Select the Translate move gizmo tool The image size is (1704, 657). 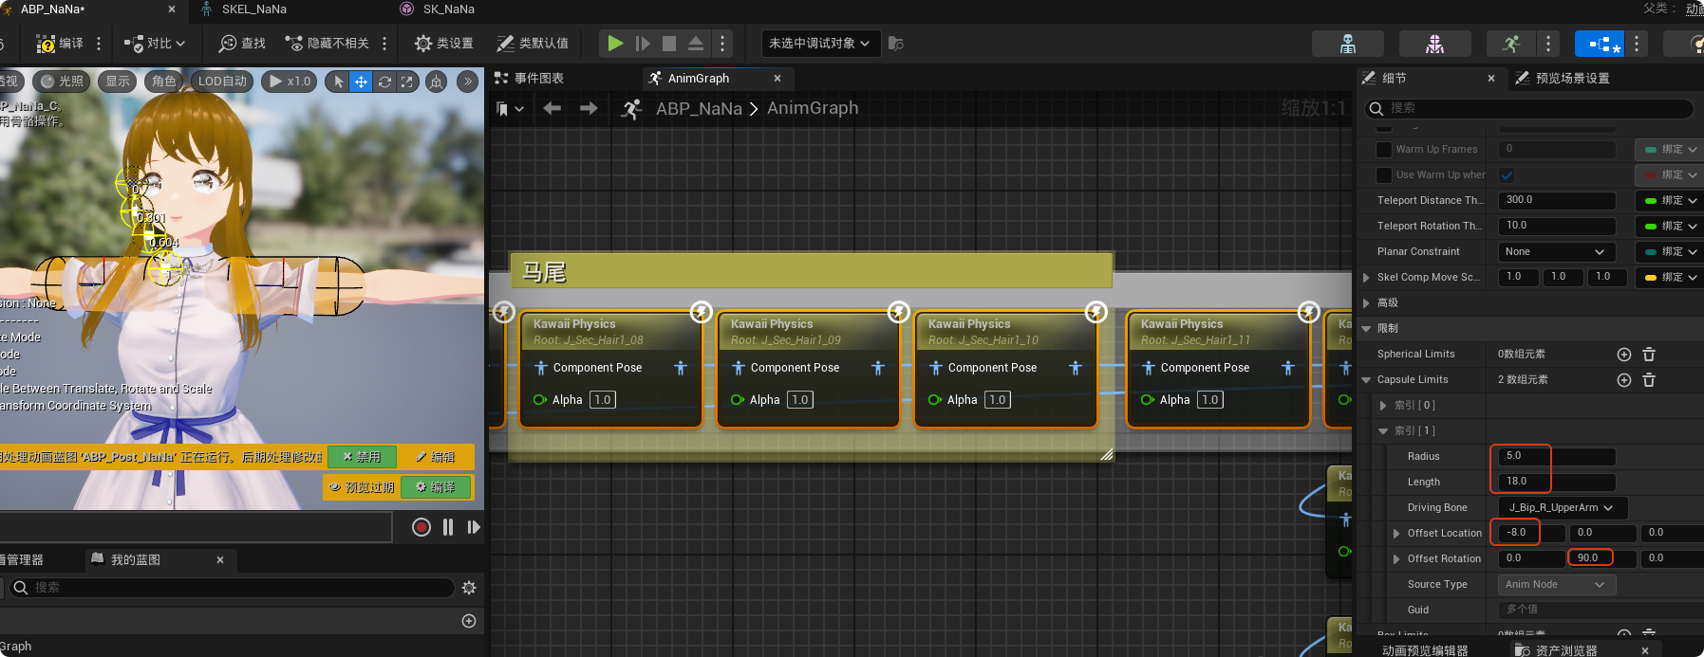click(362, 82)
